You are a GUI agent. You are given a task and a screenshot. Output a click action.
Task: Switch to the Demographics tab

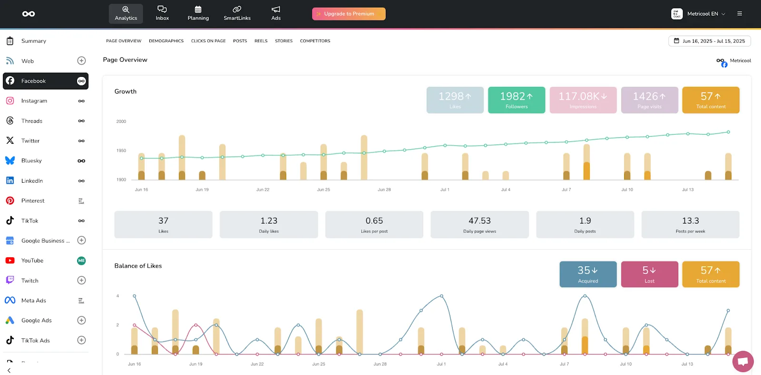coord(166,41)
